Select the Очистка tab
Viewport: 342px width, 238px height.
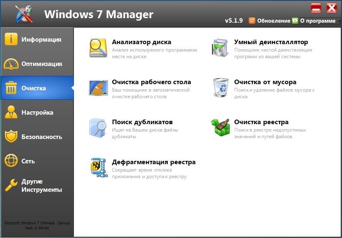pyautogui.click(x=37, y=88)
